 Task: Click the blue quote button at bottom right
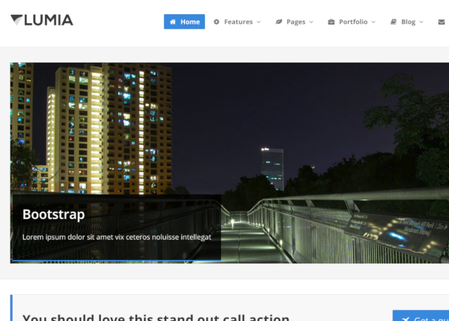421,315
